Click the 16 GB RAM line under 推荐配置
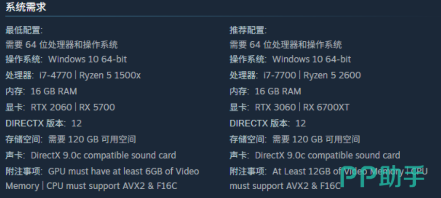The height and width of the screenshot is (198, 441). click(x=265, y=91)
